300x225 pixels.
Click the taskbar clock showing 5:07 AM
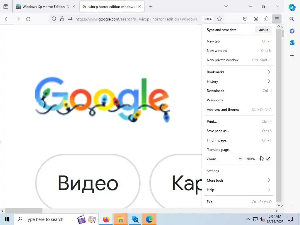[275, 219]
